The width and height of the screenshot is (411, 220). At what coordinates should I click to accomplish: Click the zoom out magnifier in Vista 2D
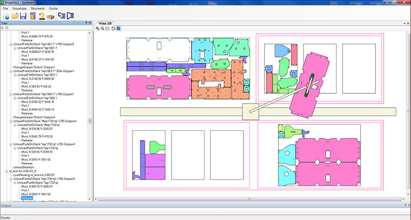(x=102, y=29)
